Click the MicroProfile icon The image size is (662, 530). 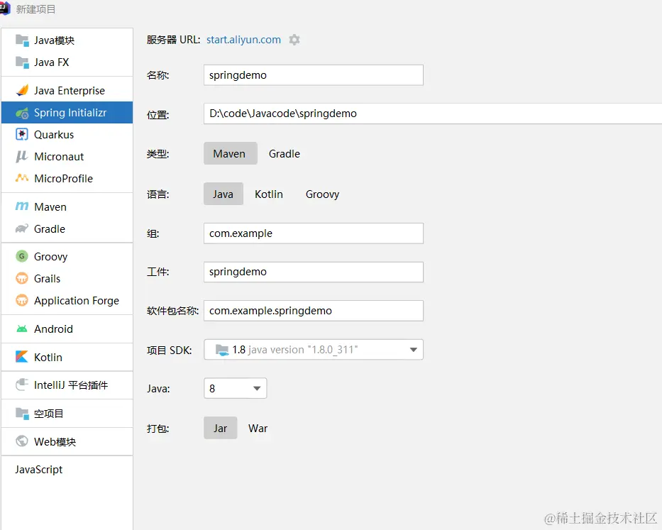[x=22, y=178]
